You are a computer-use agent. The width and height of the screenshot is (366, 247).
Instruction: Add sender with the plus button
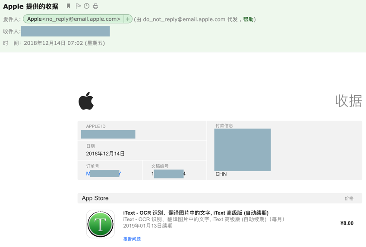pos(128,19)
